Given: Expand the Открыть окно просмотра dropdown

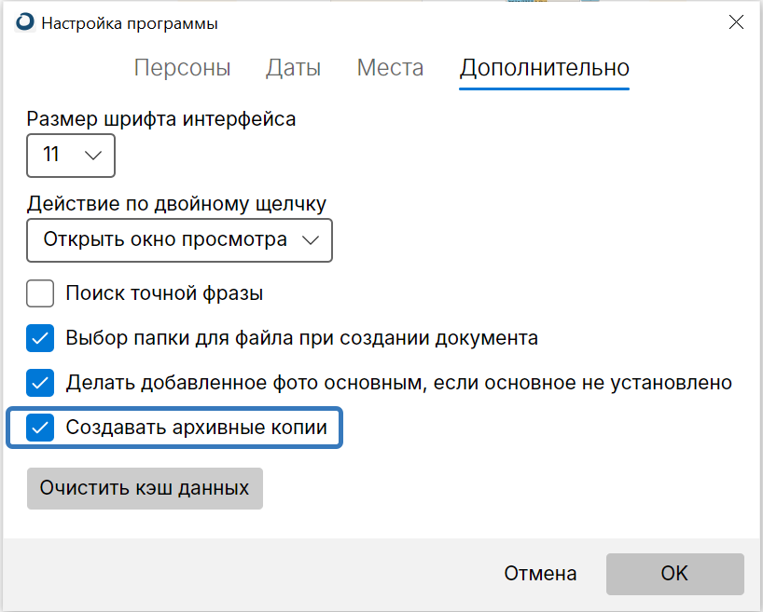Looking at the screenshot, I should pyautogui.click(x=179, y=240).
